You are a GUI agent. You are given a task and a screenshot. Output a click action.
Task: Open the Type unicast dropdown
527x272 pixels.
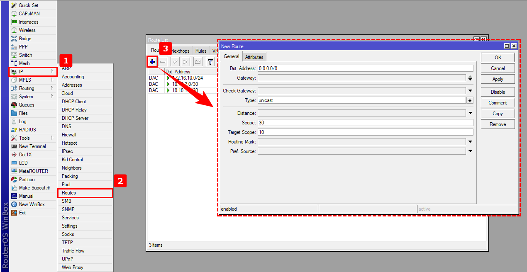[x=470, y=100]
